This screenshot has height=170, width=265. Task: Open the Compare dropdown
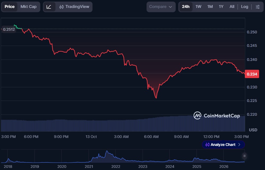161,7
